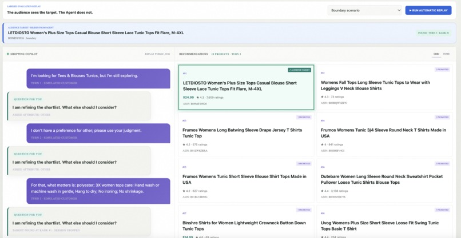The height and width of the screenshot is (238, 461).
Task: Click the Recommendations panel heading
Action: (193, 54)
